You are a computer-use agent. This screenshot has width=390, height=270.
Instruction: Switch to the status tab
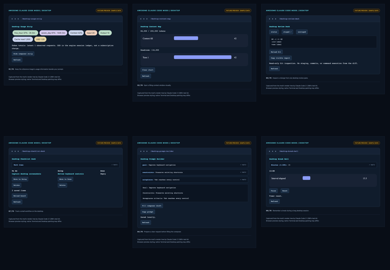[274, 32]
